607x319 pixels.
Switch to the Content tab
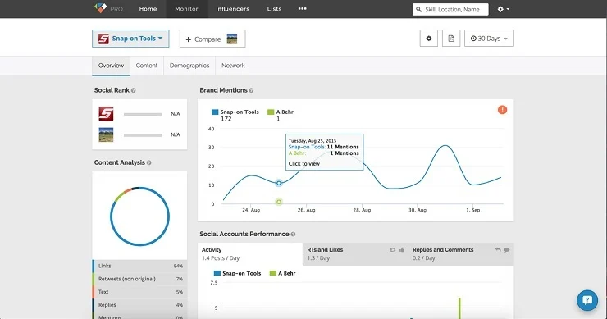pyautogui.click(x=146, y=66)
